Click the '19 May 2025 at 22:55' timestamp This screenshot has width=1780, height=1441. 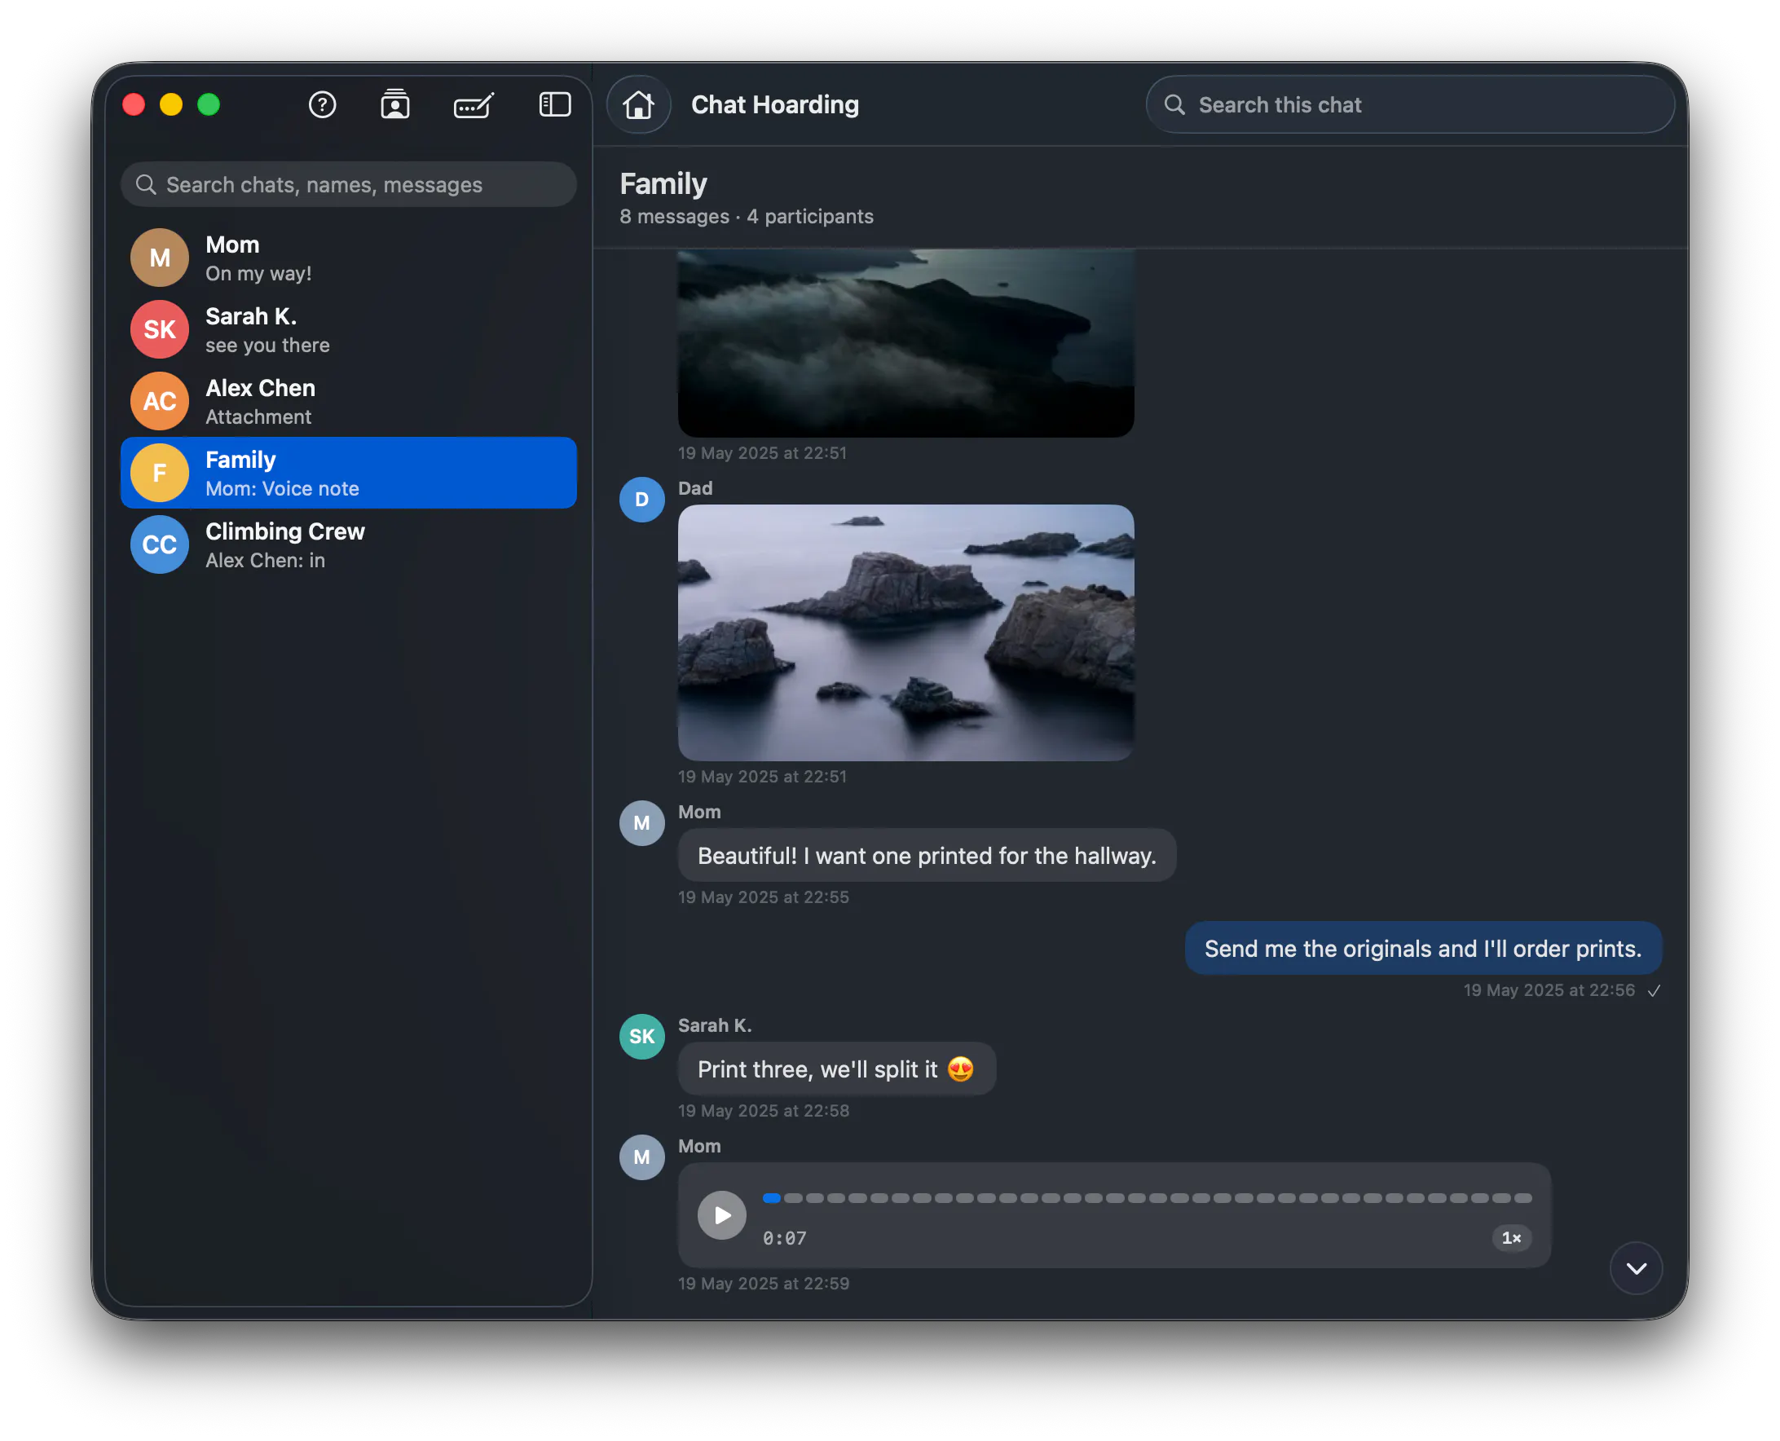pos(764,897)
